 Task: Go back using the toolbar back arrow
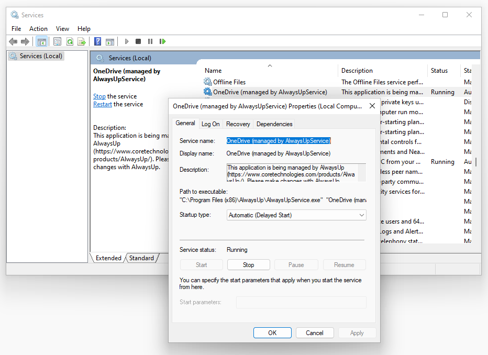[x=13, y=41]
